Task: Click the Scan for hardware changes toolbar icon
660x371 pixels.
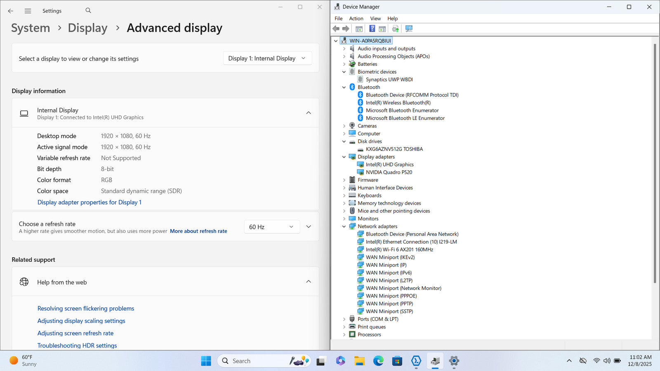Action: click(x=409, y=28)
